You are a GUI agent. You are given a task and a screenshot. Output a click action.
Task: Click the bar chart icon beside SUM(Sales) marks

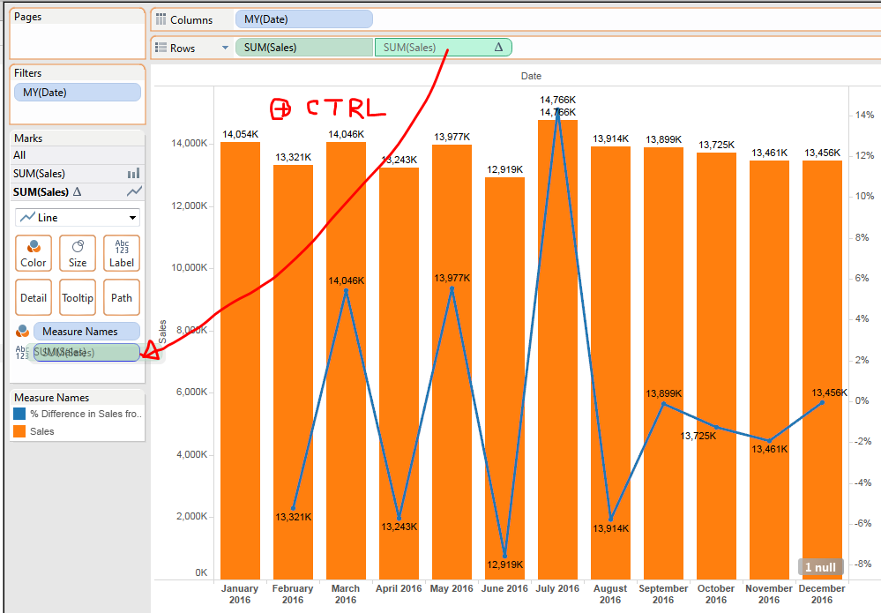(134, 173)
